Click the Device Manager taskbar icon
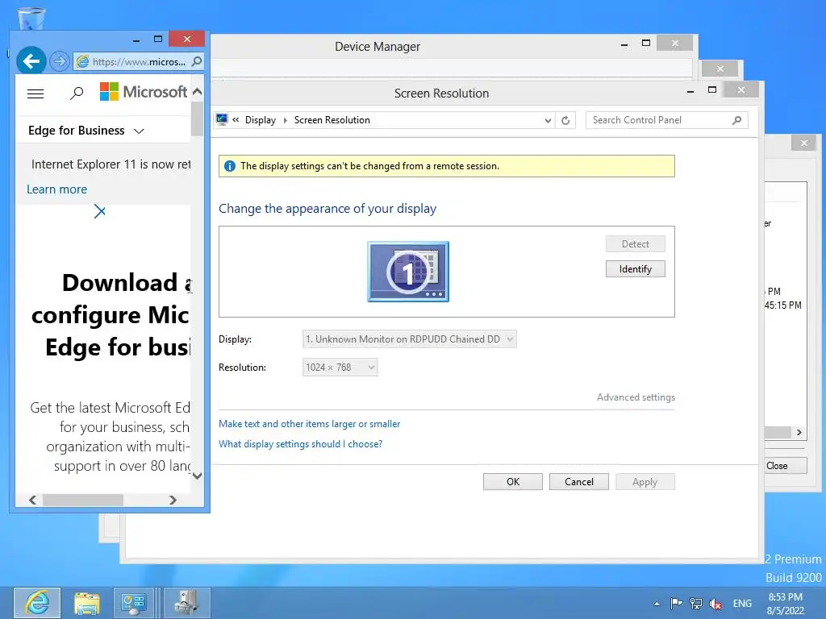The height and width of the screenshot is (619, 826). click(186, 603)
